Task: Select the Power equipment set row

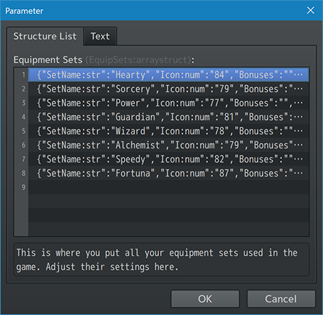Action: tap(169, 103)
